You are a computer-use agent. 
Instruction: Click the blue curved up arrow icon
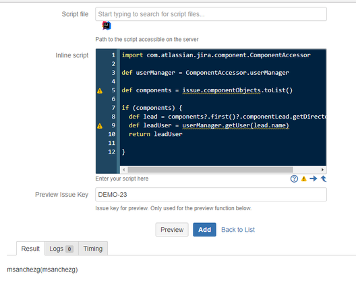pyautogui.click(x=324, y=179)
